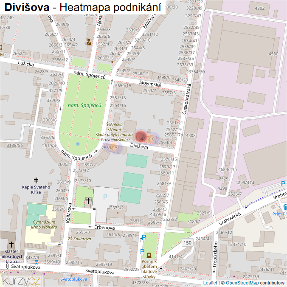Click the Divišova street label

tap(139, 146)
